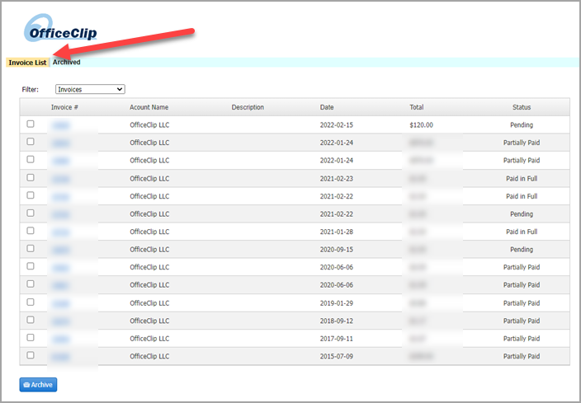
Task: Check the box for the 2019-01-29 invoice
Action: click(x=31, y=302)
